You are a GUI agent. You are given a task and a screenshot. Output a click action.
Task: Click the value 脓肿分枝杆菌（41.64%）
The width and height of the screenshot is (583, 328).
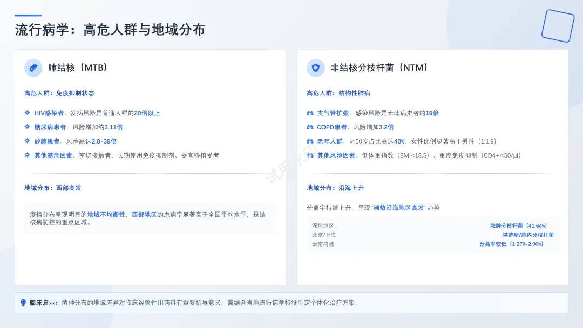(520, 226)
